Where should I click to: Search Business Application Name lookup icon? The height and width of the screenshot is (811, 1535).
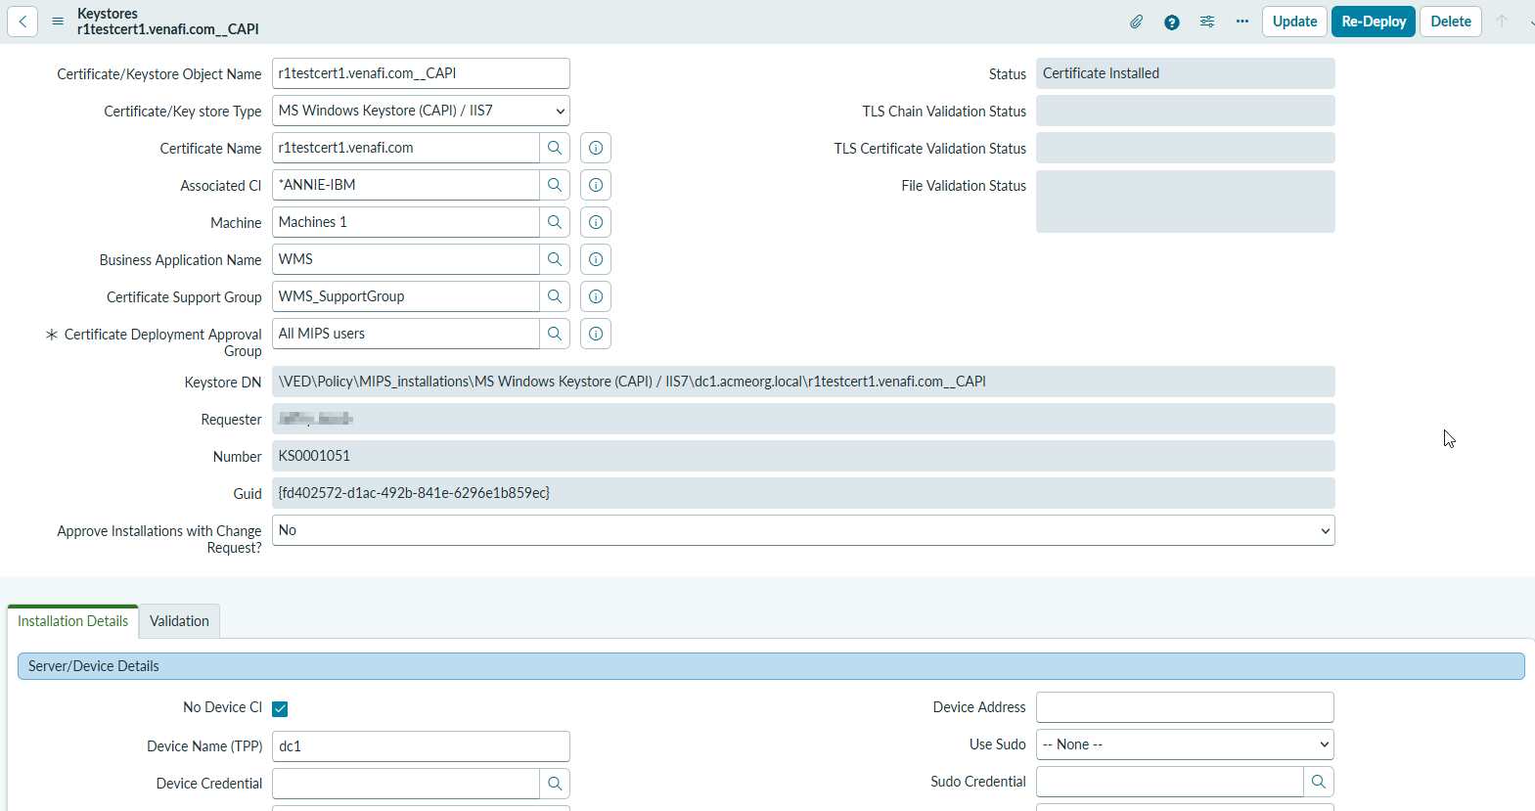(x=555, y=259)
